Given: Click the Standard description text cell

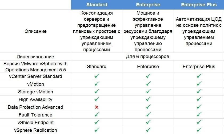Looking at the screenshot, I should coord(97,31).
